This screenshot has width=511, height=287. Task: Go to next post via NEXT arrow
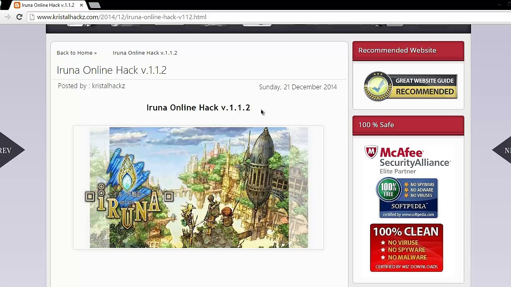click(502, 150)
